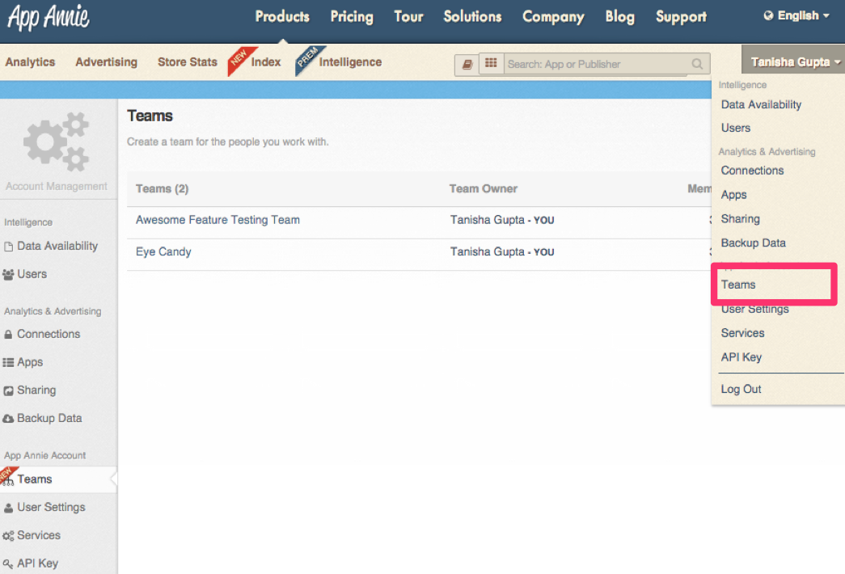The image size is (845, 574).
Task: Select Sharing in the user dropdown menu
Action: click(741, 219)
